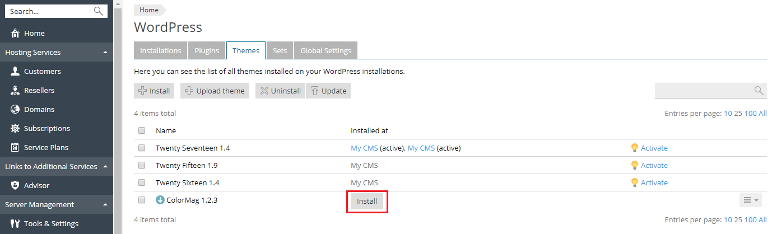Open Tools & Settings wrench icon

pyautogui.click(x=15, y=224)
